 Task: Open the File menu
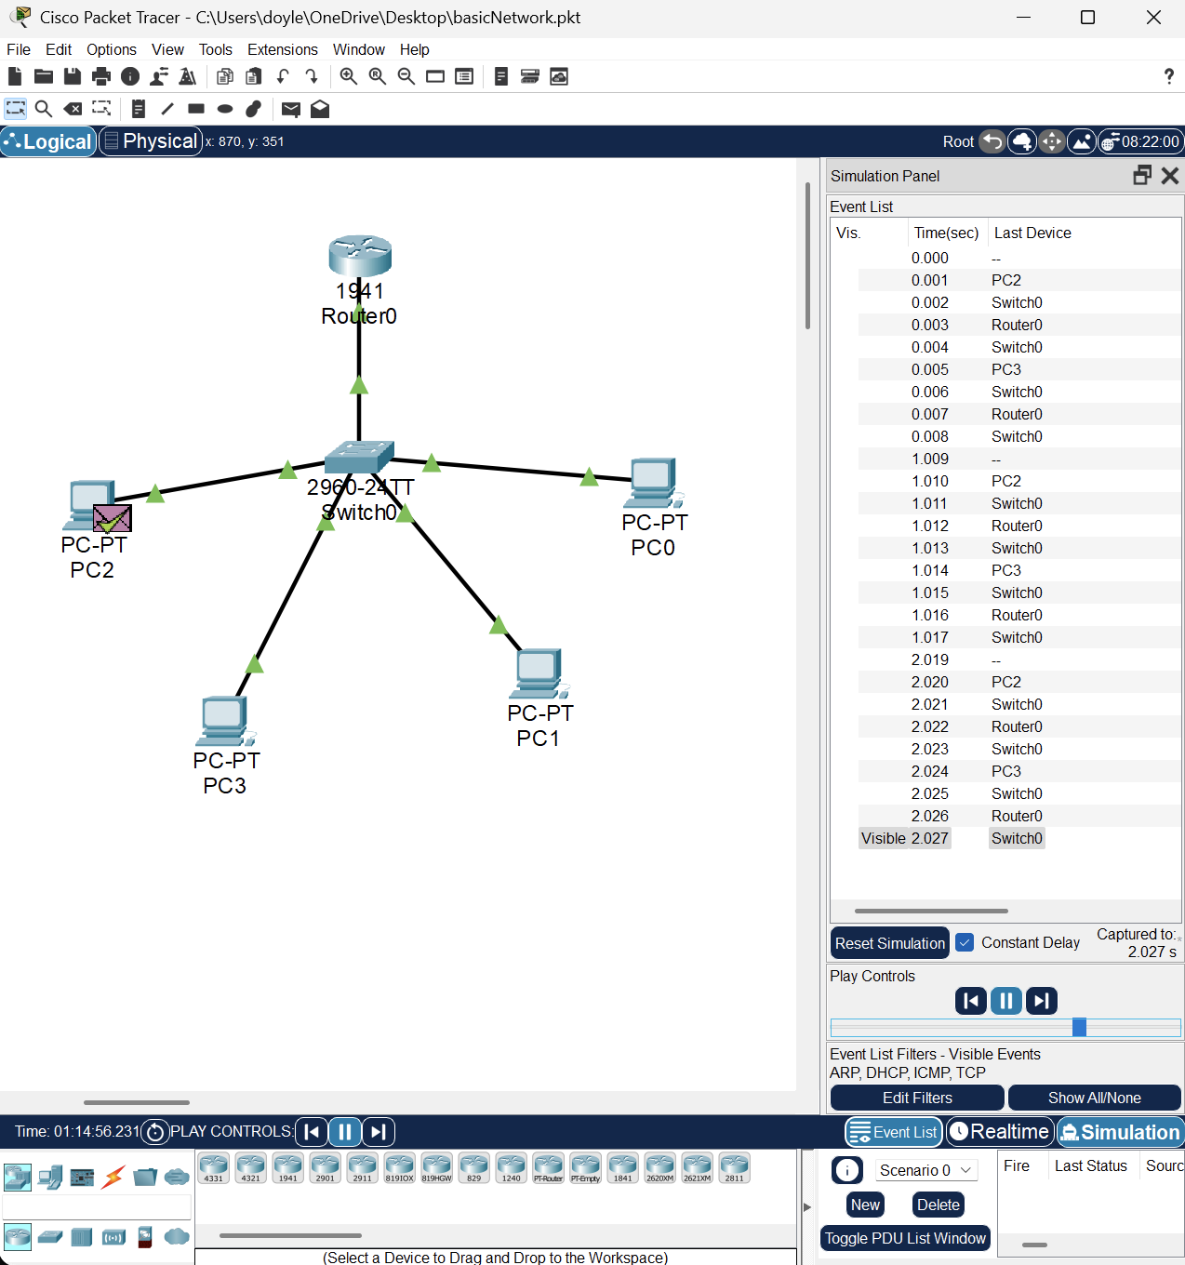click(19, 49)
